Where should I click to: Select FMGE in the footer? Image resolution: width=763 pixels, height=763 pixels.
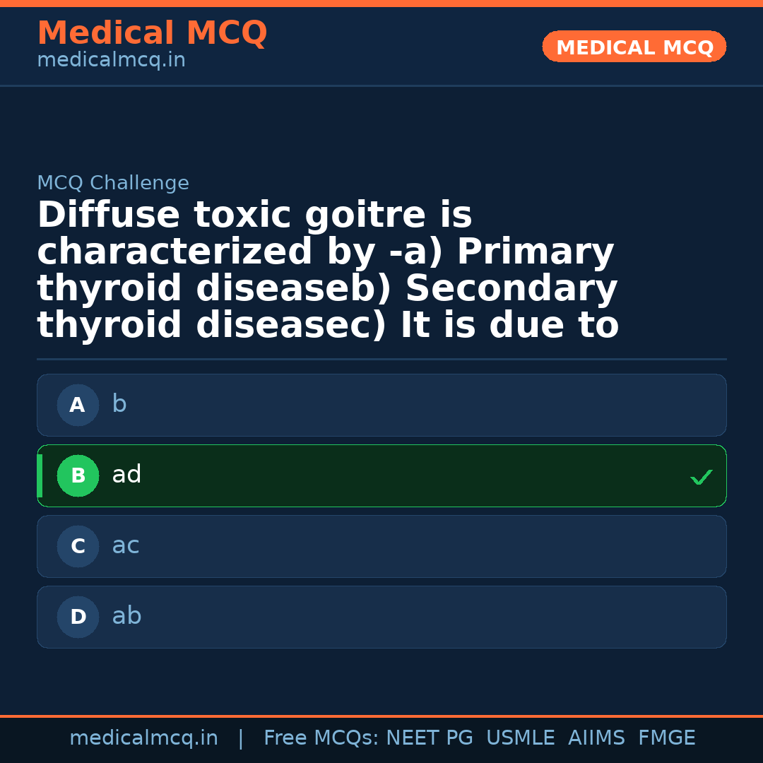point(667,738)
